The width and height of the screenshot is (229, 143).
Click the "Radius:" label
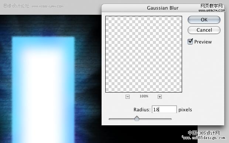[x=142, y=109]
